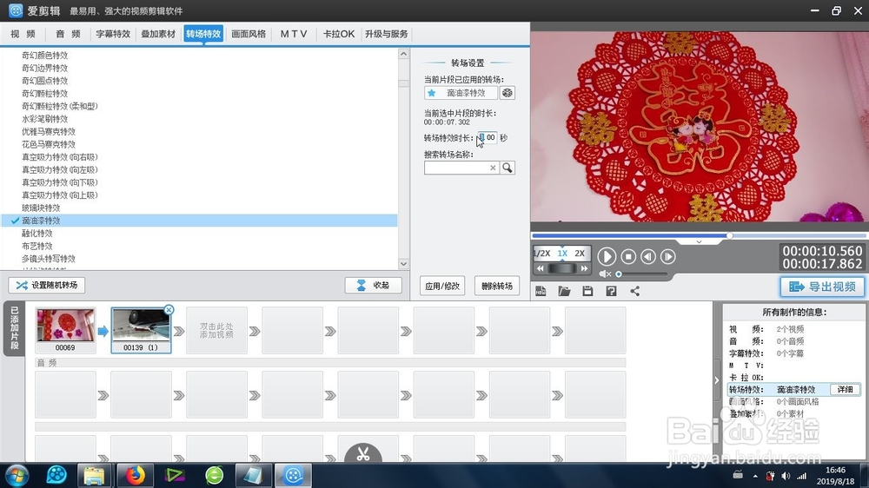This screenshot has width=869, height=488.
Task: Click the 导出视频 export button
Action: [x=822, y=287]
